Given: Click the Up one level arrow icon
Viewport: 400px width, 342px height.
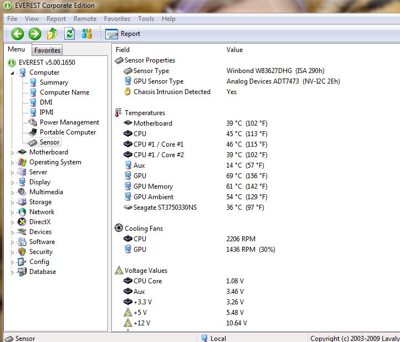Looking at the screenshot, I should (52, 34).
